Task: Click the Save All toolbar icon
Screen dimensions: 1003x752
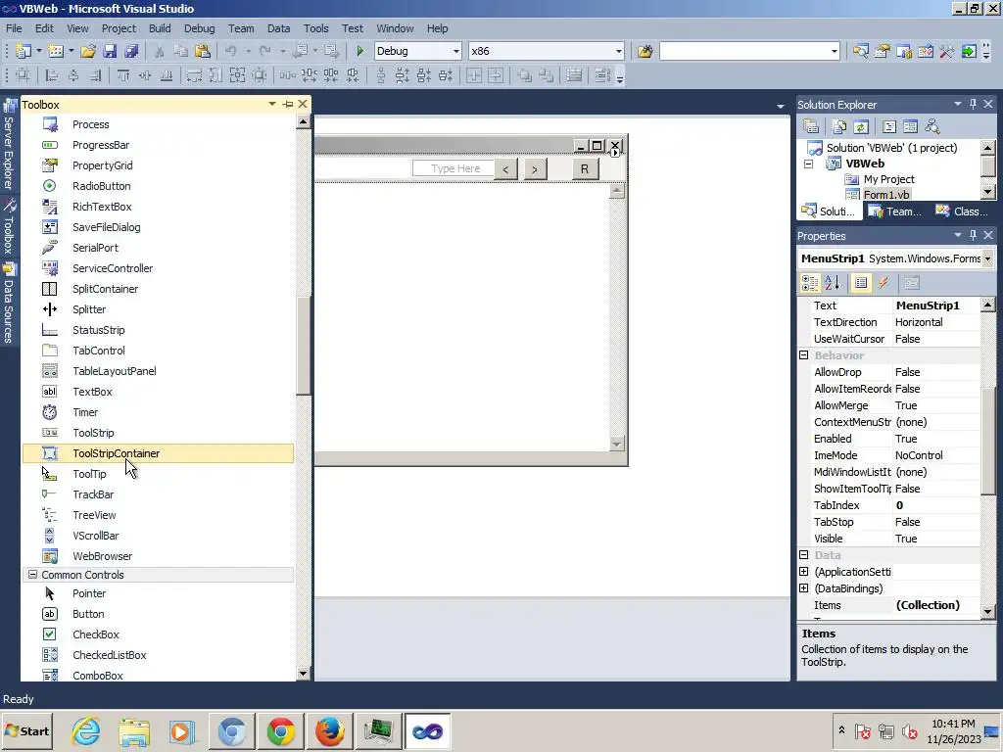Action: [131, 51]
